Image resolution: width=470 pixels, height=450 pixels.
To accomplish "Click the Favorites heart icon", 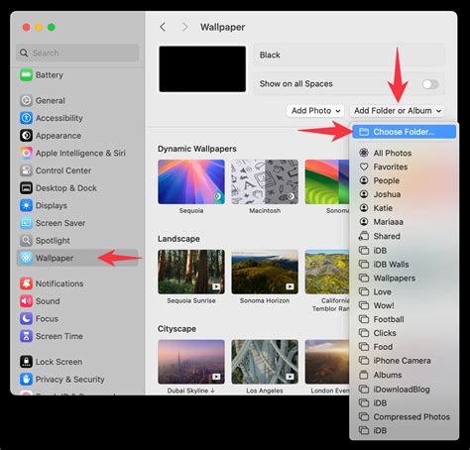I will click(x=364, y=167).
